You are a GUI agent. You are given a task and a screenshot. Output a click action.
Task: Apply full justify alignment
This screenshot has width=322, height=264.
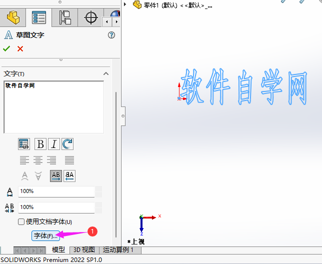[x=69, y=160]
